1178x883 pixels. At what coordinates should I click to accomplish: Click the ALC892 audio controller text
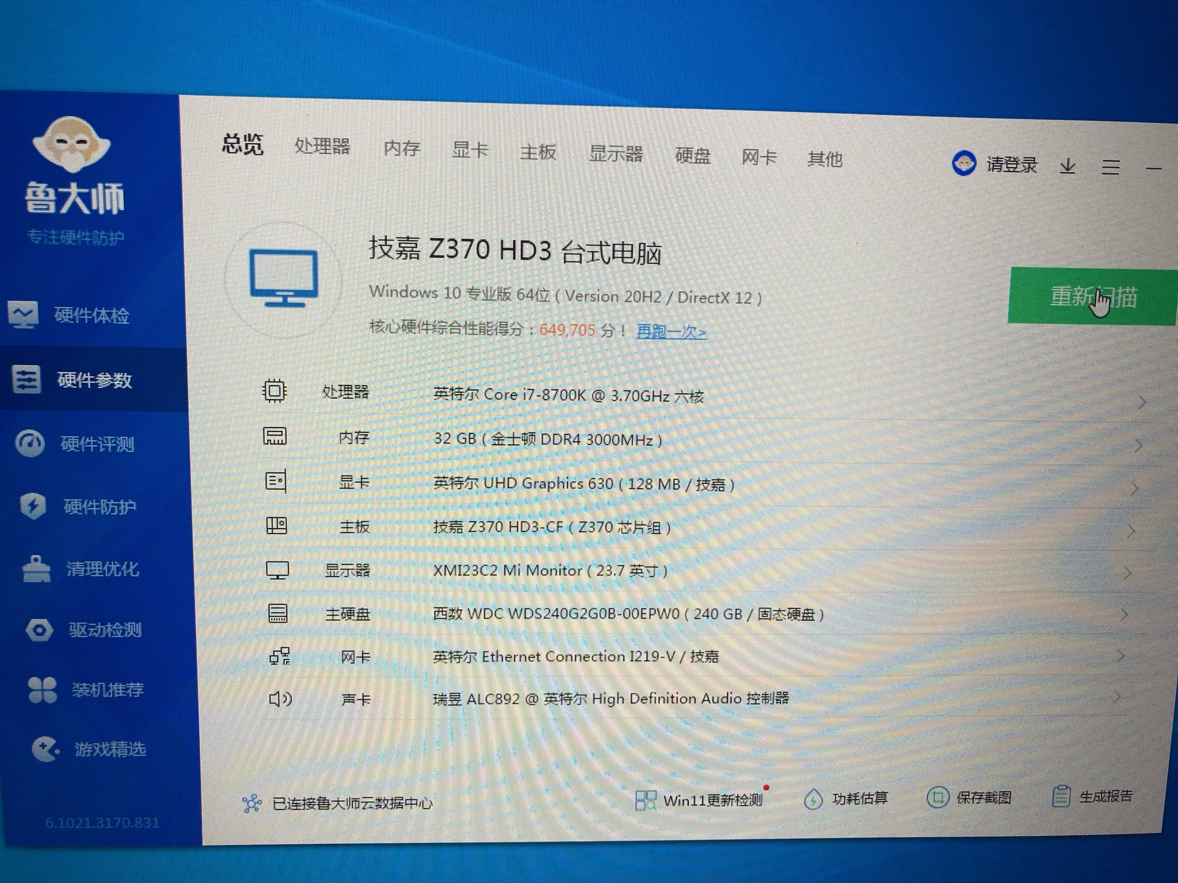pos(611,698)
